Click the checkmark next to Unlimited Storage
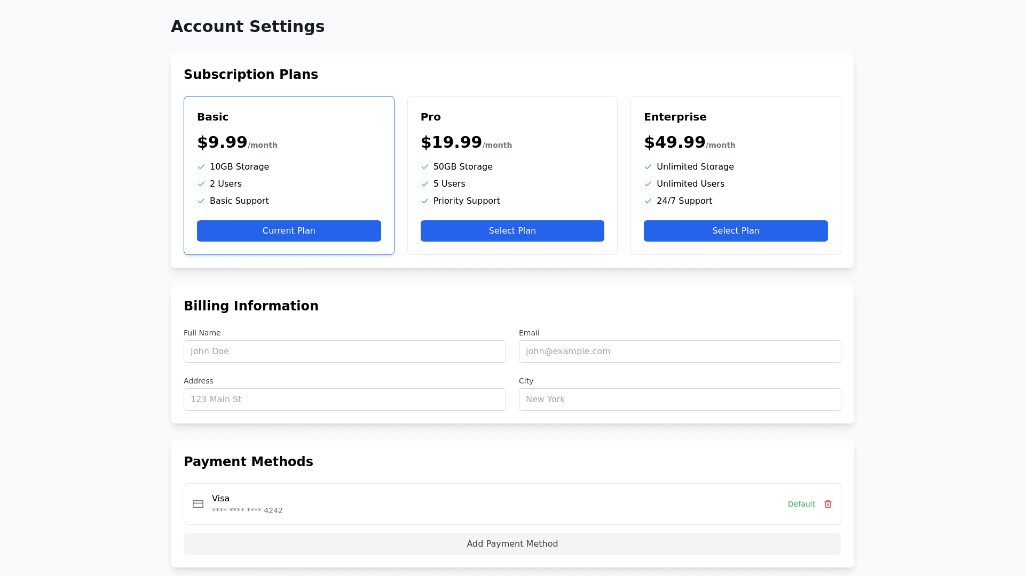1025x576 pixels. (x=648, y=167)
